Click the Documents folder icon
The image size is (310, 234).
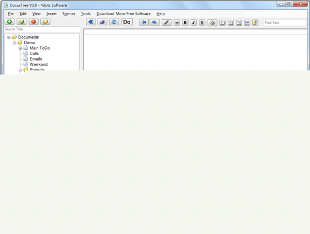tap(14, 37)
